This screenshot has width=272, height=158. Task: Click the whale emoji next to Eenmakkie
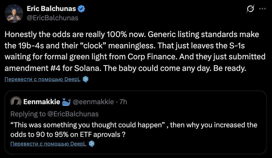point(66,102)
